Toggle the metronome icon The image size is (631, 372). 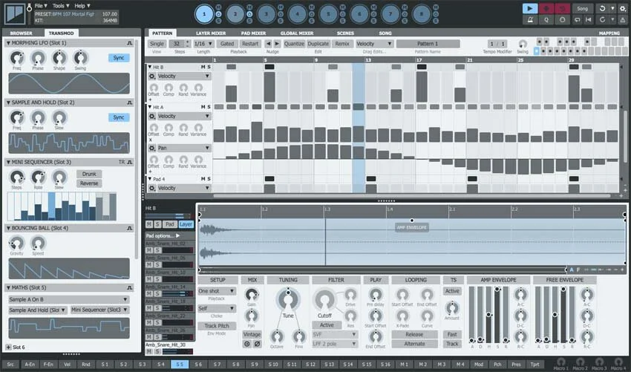(529, 19)
